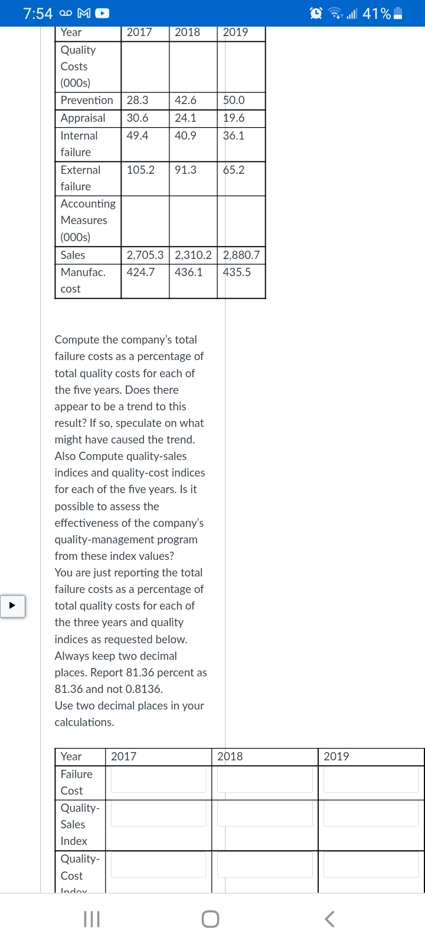425x946 pixels.
Task: Focus the 2017 Quality-Sales Index field
Action: coord(158,814)
